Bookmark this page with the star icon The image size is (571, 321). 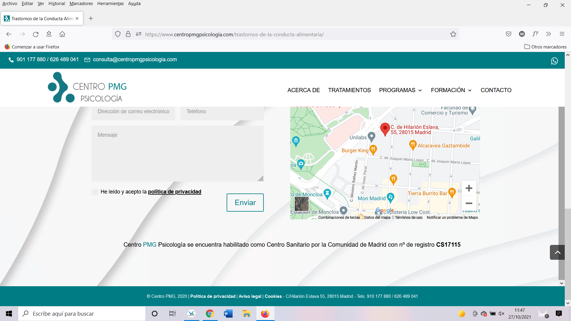(453, 34)
